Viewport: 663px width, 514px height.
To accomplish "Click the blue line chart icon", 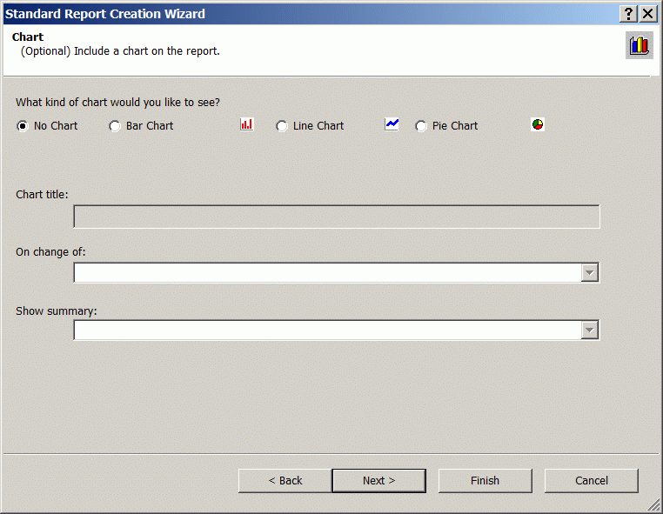I will (x=392, y=124).
